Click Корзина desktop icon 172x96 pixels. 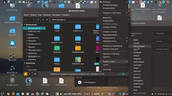click(12, 32)
